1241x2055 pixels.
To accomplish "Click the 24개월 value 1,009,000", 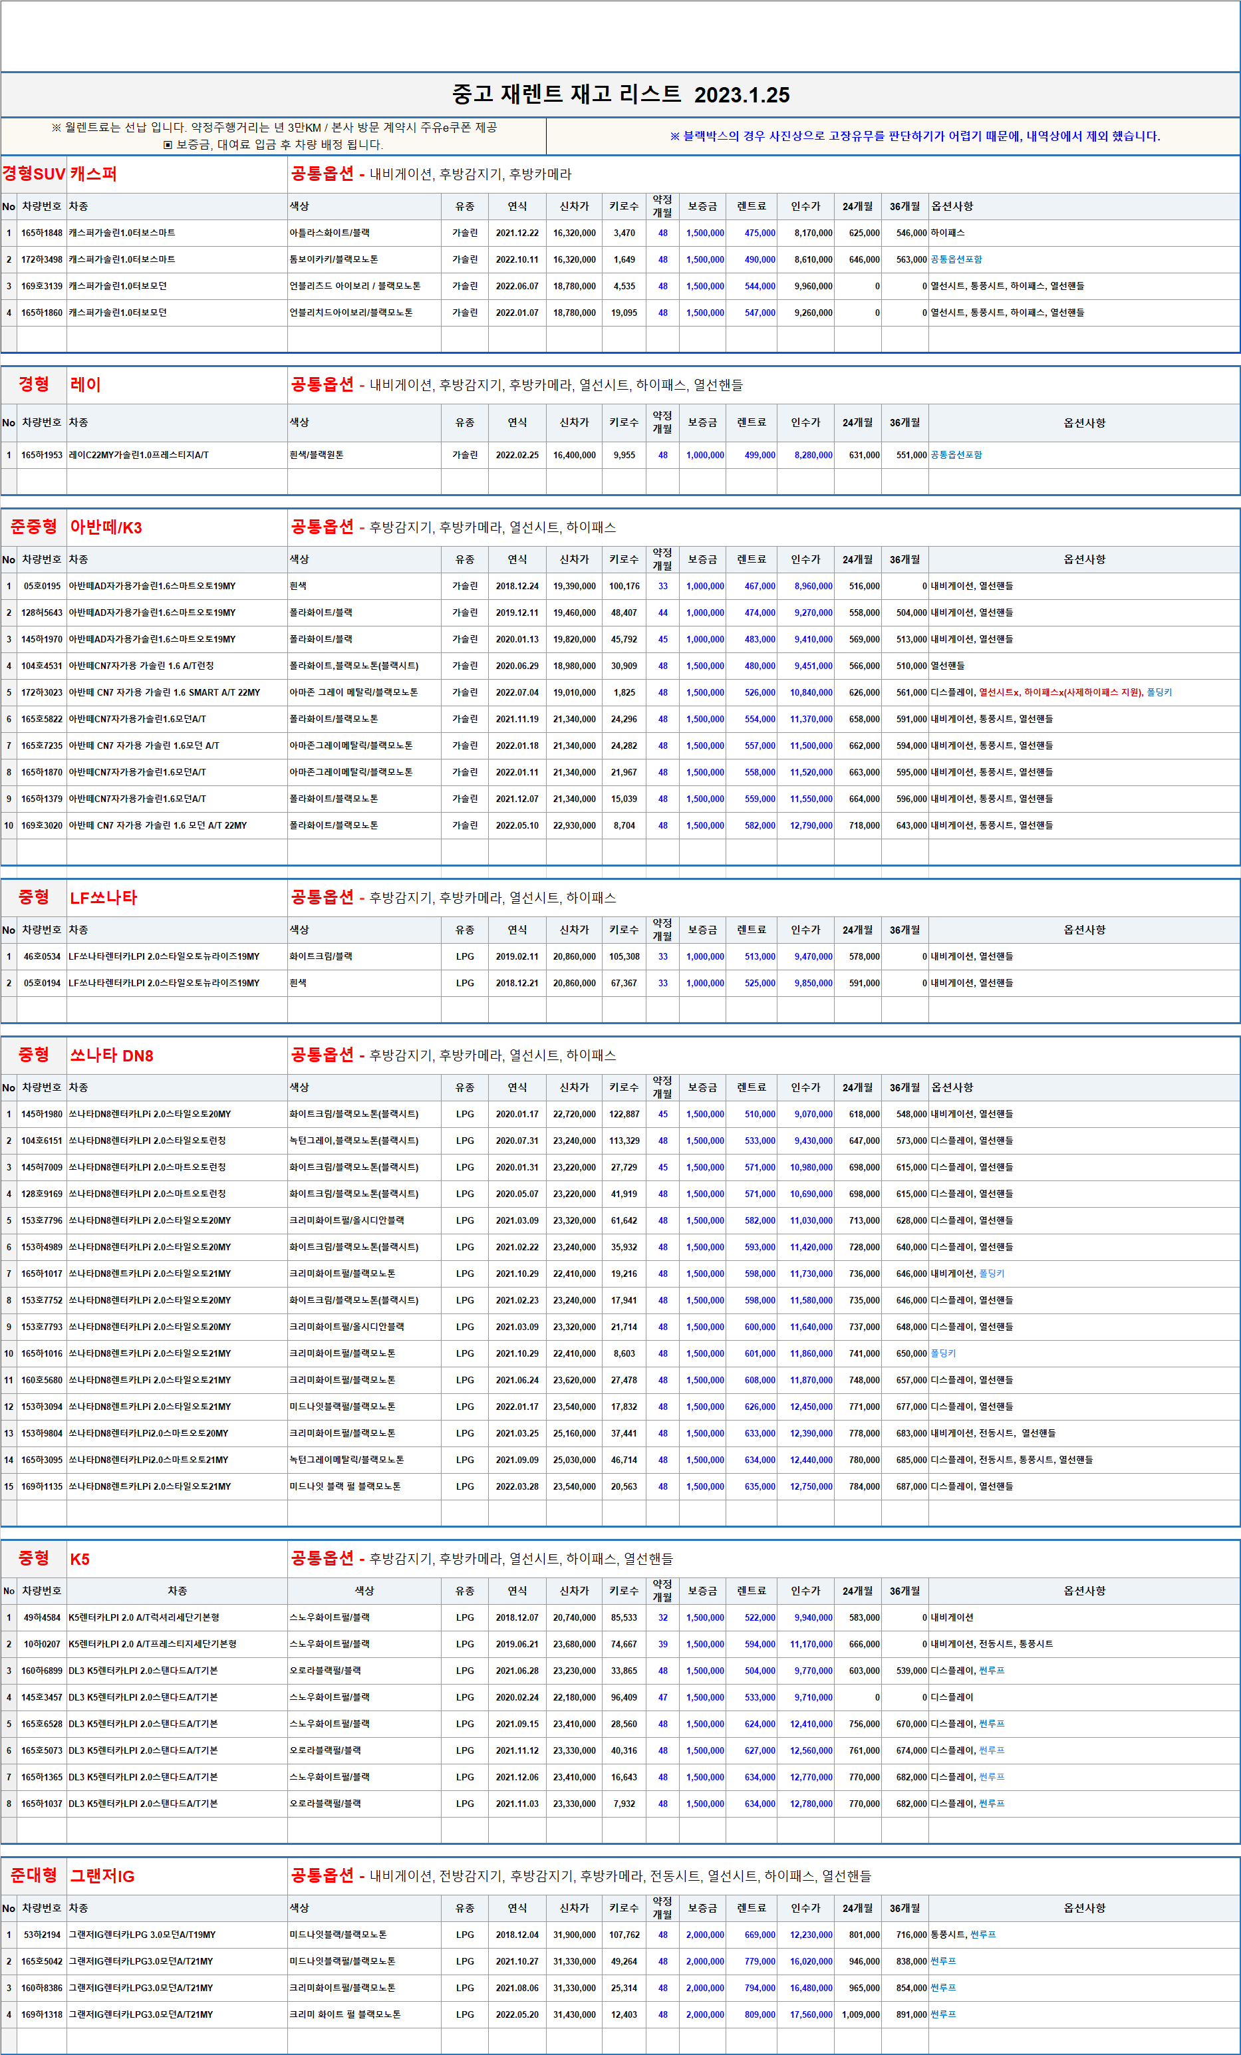I will click(x=859, y=2015).
